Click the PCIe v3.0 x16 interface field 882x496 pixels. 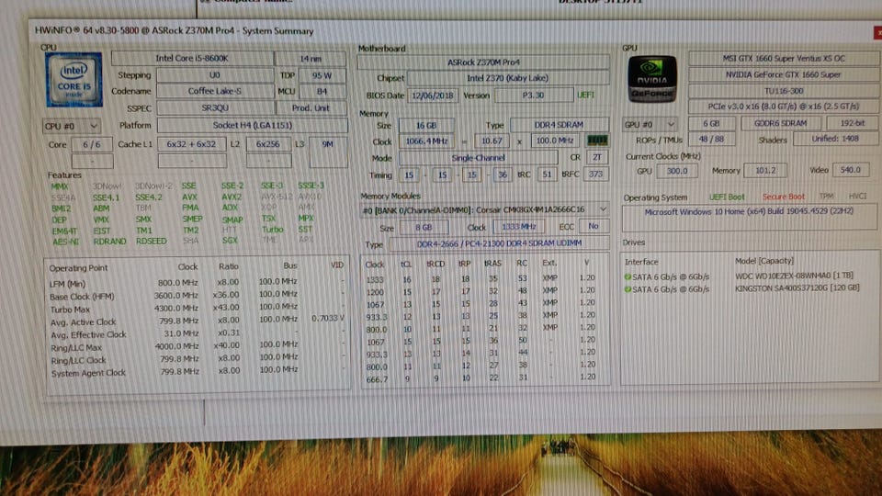pyautogui.click(x=784, y=107)
